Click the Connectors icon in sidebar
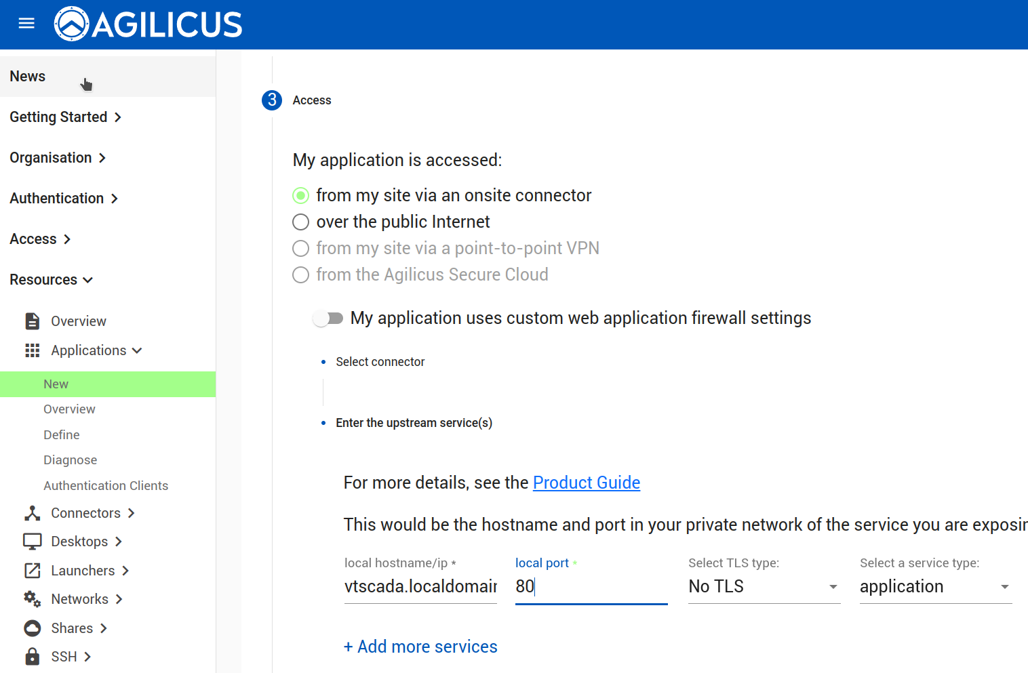 coord(33,513)
